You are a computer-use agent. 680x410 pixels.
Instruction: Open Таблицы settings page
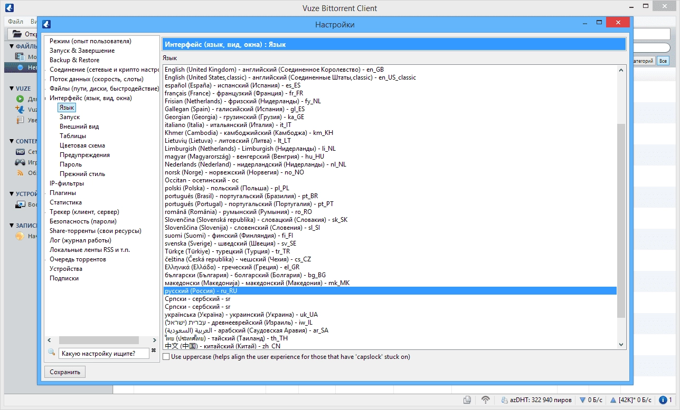73,136
